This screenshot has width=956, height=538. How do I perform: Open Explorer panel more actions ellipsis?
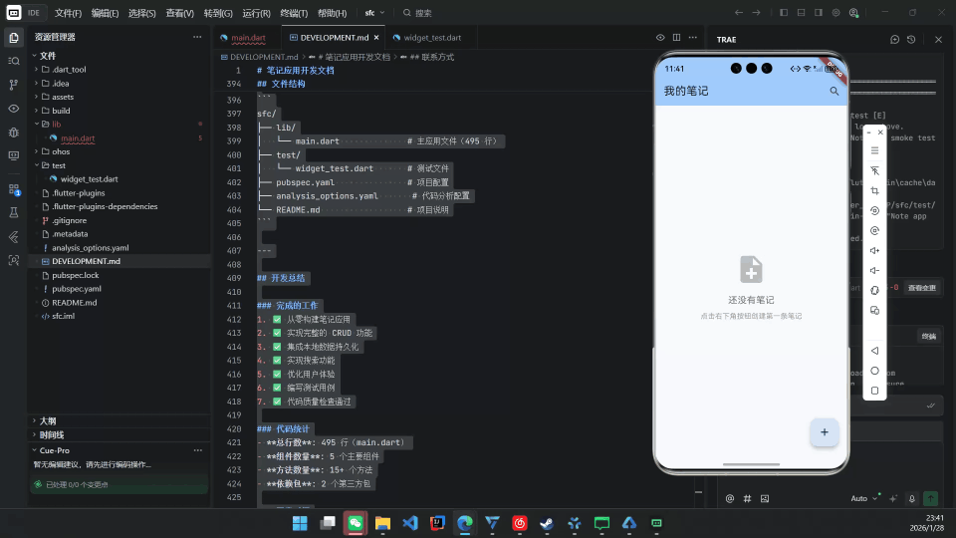[x=197, y=37]
